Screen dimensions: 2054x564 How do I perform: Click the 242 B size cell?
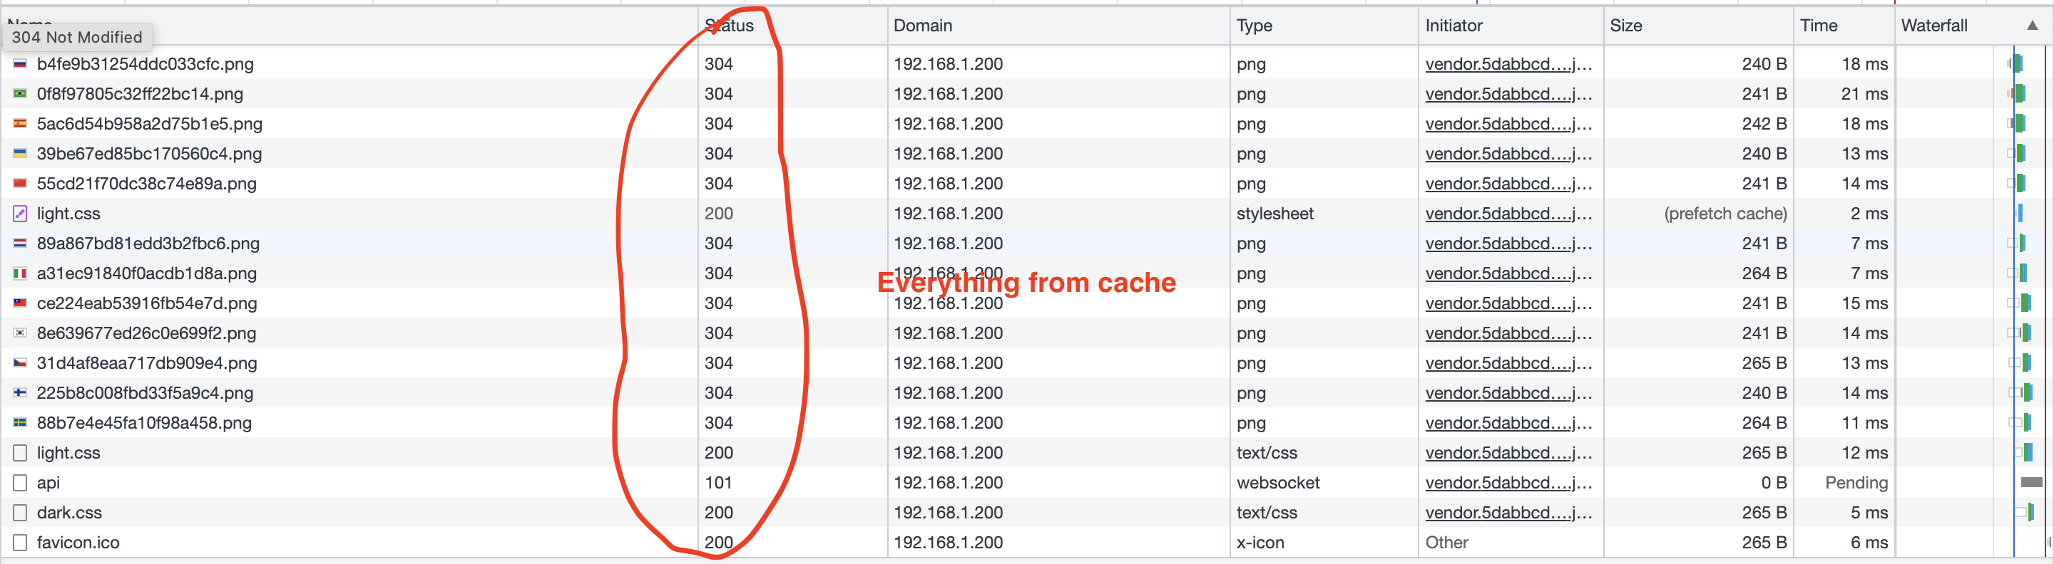1764,123
